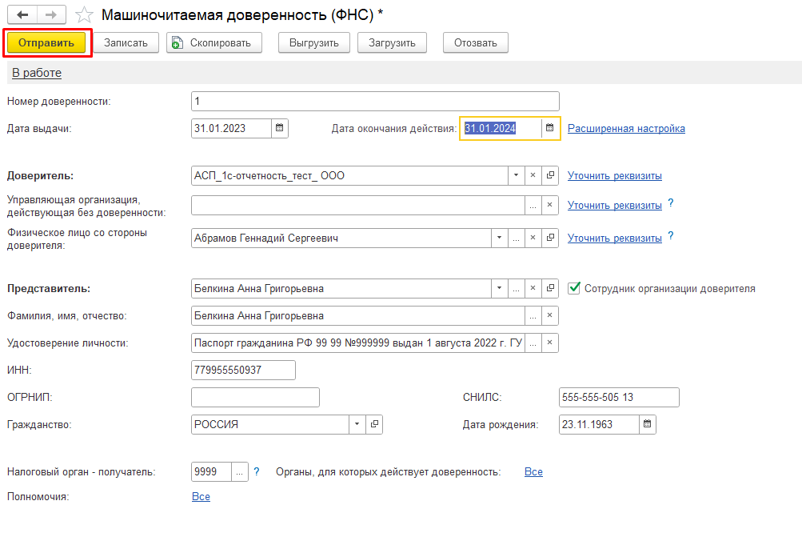Clear Фамилия, имя, отчество field with X
802x557 pixels.
[x=550, y=315]
